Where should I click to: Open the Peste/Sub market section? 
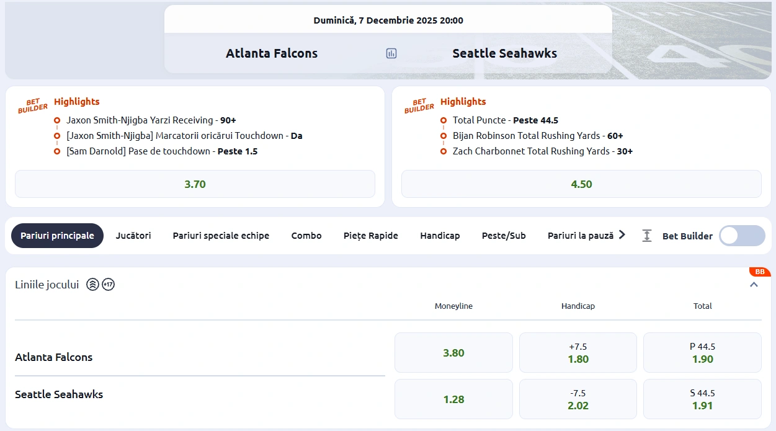pyautogui.click(x=504, y=236)
